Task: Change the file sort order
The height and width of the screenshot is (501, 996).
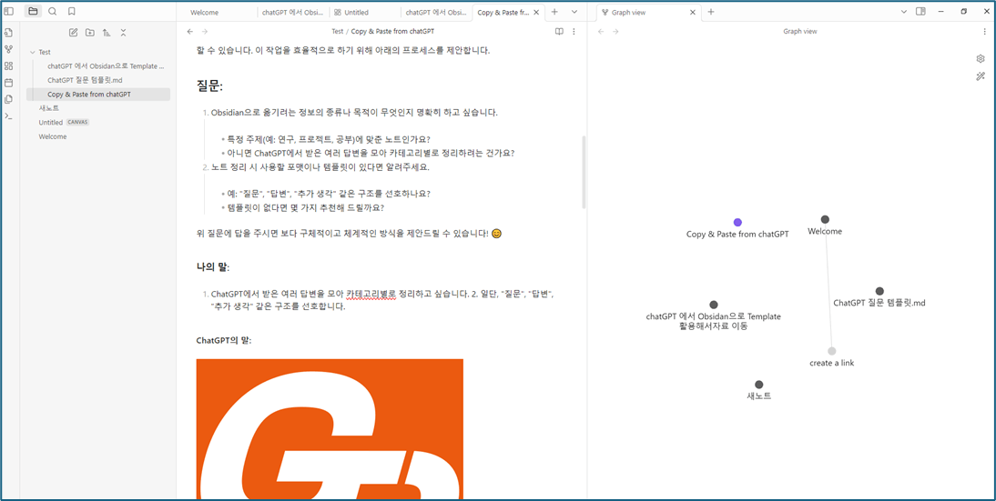Action: click(107, 33)
